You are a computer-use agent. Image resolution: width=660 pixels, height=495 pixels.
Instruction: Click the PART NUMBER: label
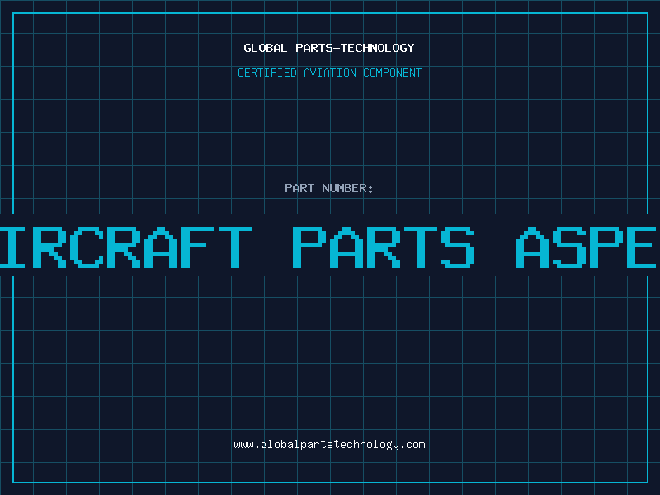pyautogui.click(x=329, y=188)
